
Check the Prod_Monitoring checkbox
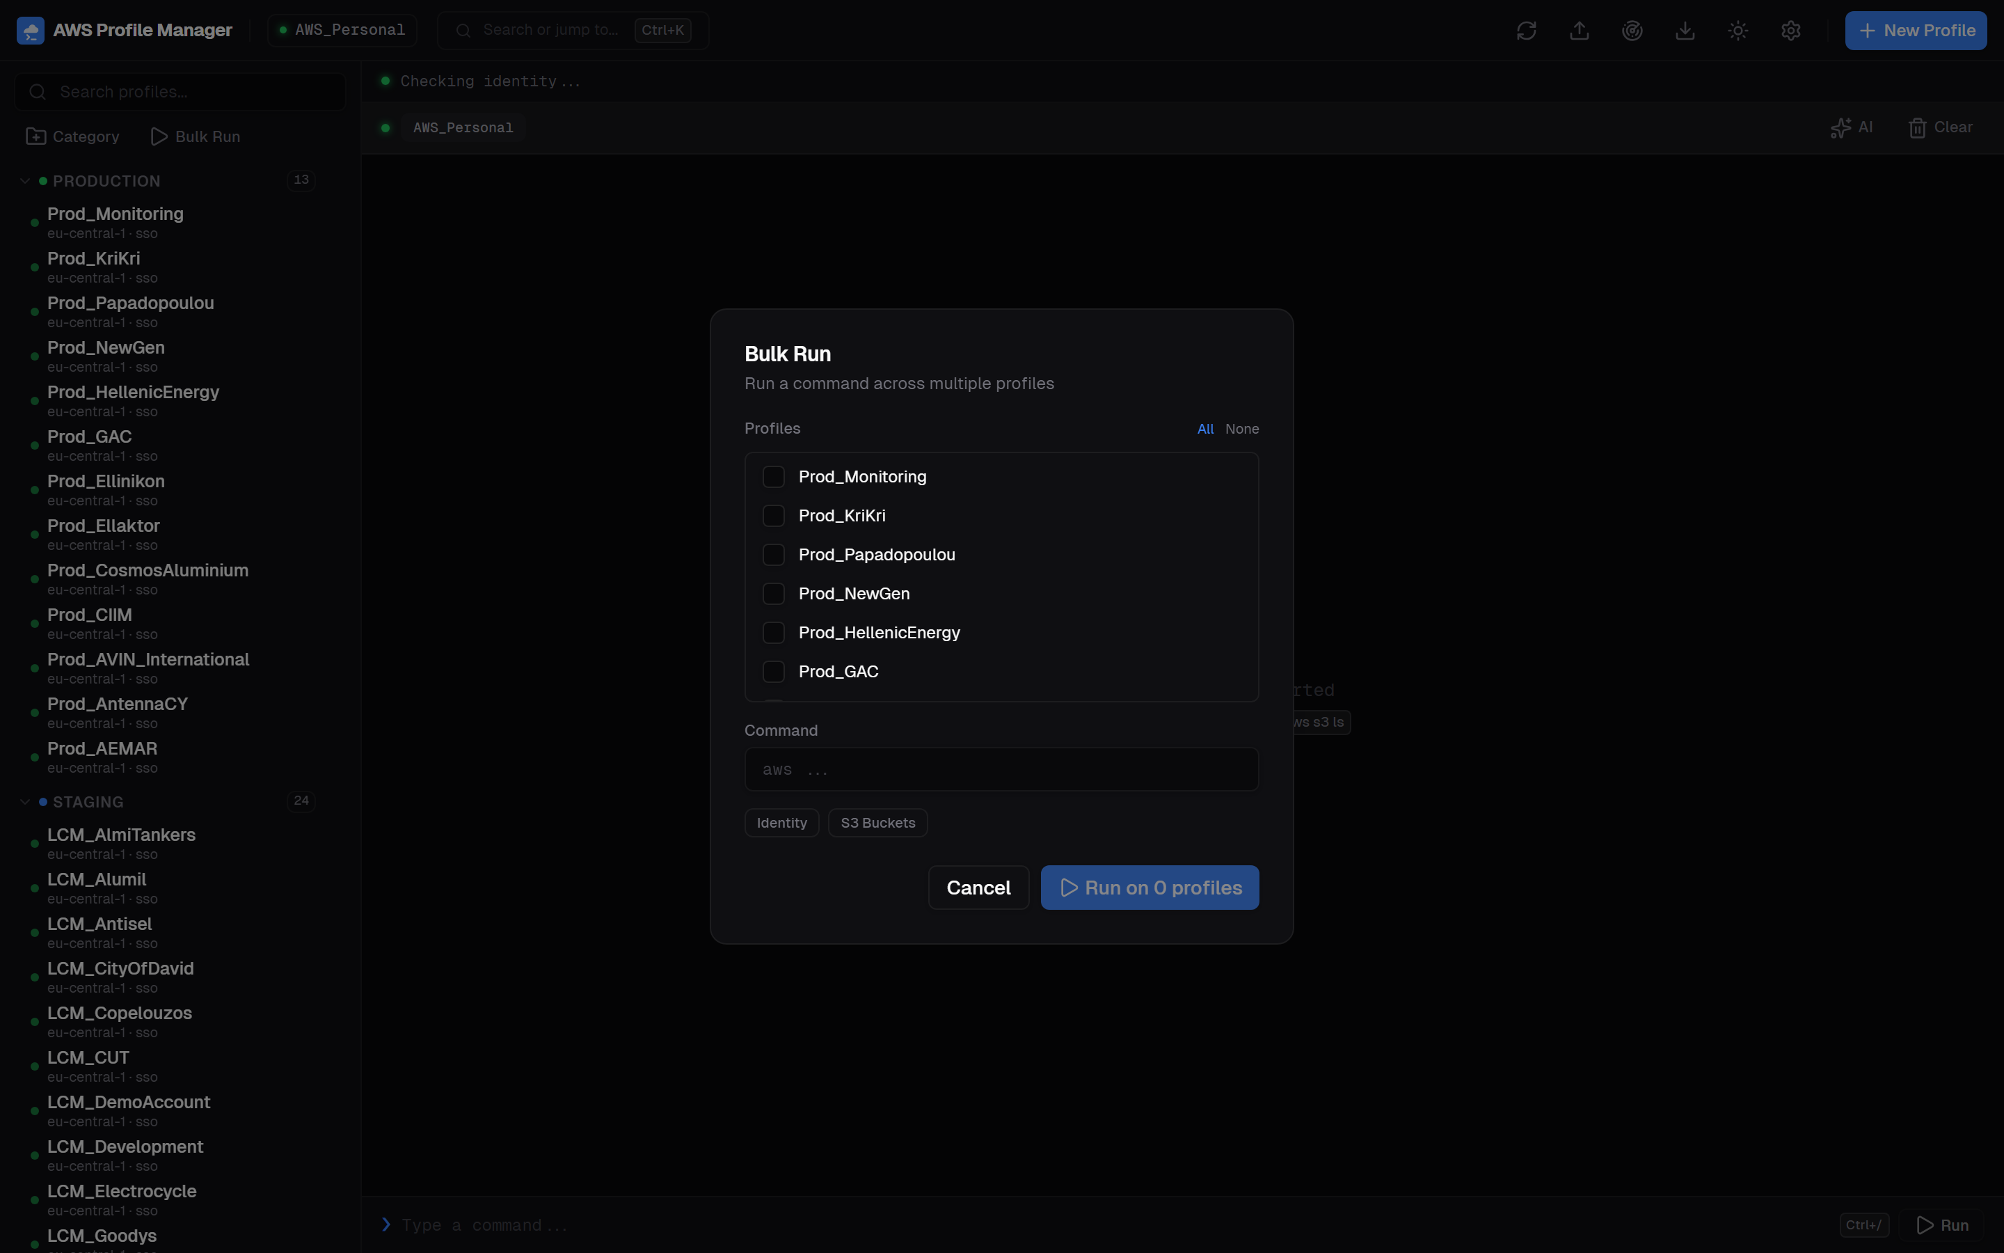click(774, 477)
